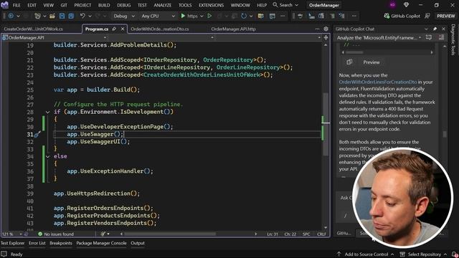Open the Debug configuration dropdown
The height and width of the screenshot is (258, 459).
point(124,16)
